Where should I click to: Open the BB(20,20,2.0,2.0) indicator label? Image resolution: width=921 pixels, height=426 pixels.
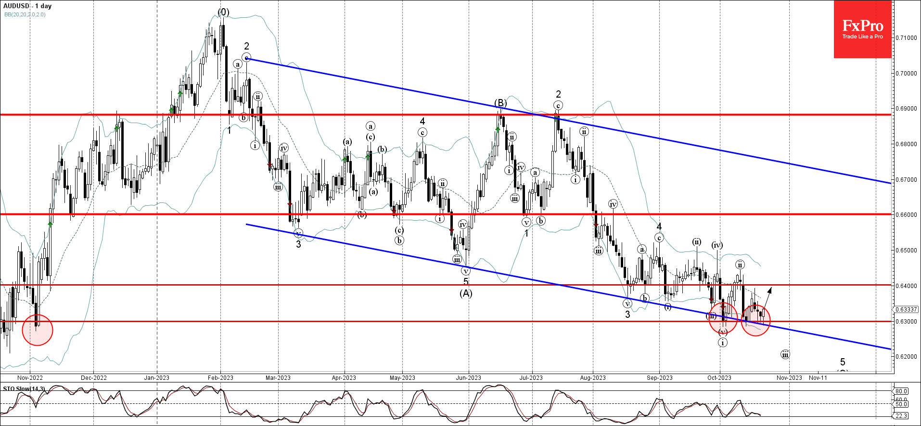tap(25, 14)
